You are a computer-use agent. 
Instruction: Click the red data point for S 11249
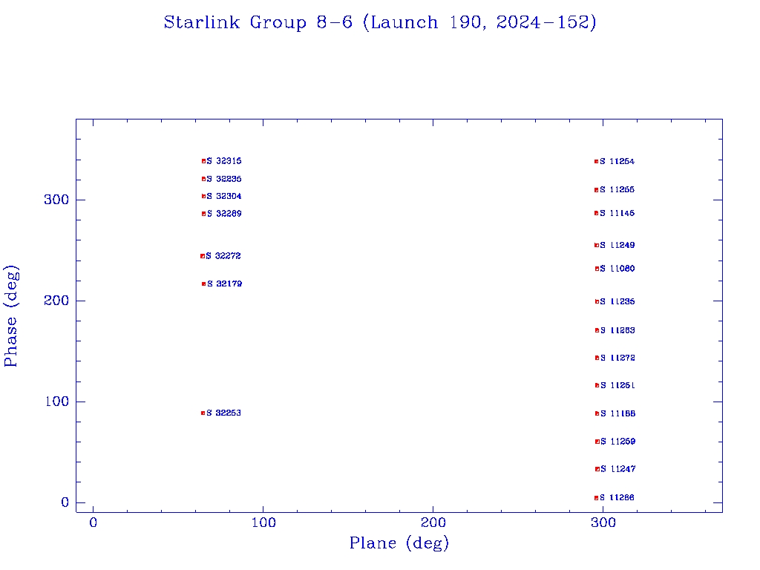point(597,245)
